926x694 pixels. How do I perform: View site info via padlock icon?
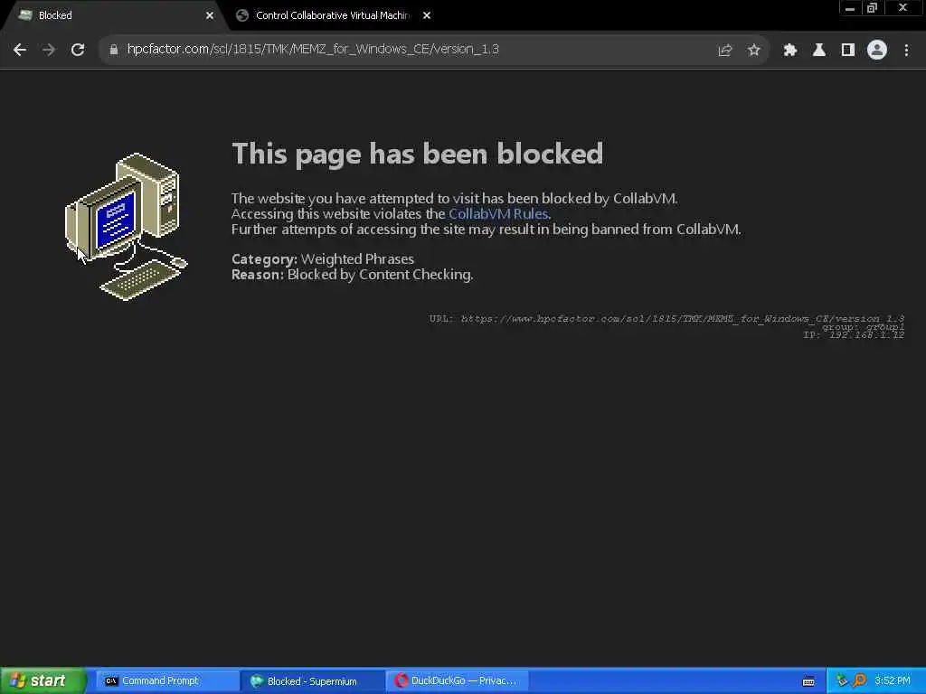113,50
